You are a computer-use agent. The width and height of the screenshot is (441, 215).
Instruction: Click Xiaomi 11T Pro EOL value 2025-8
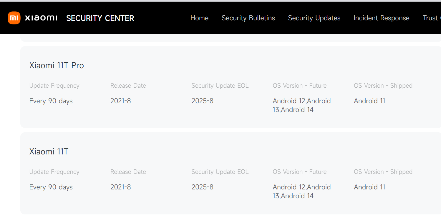coord(203,101)
